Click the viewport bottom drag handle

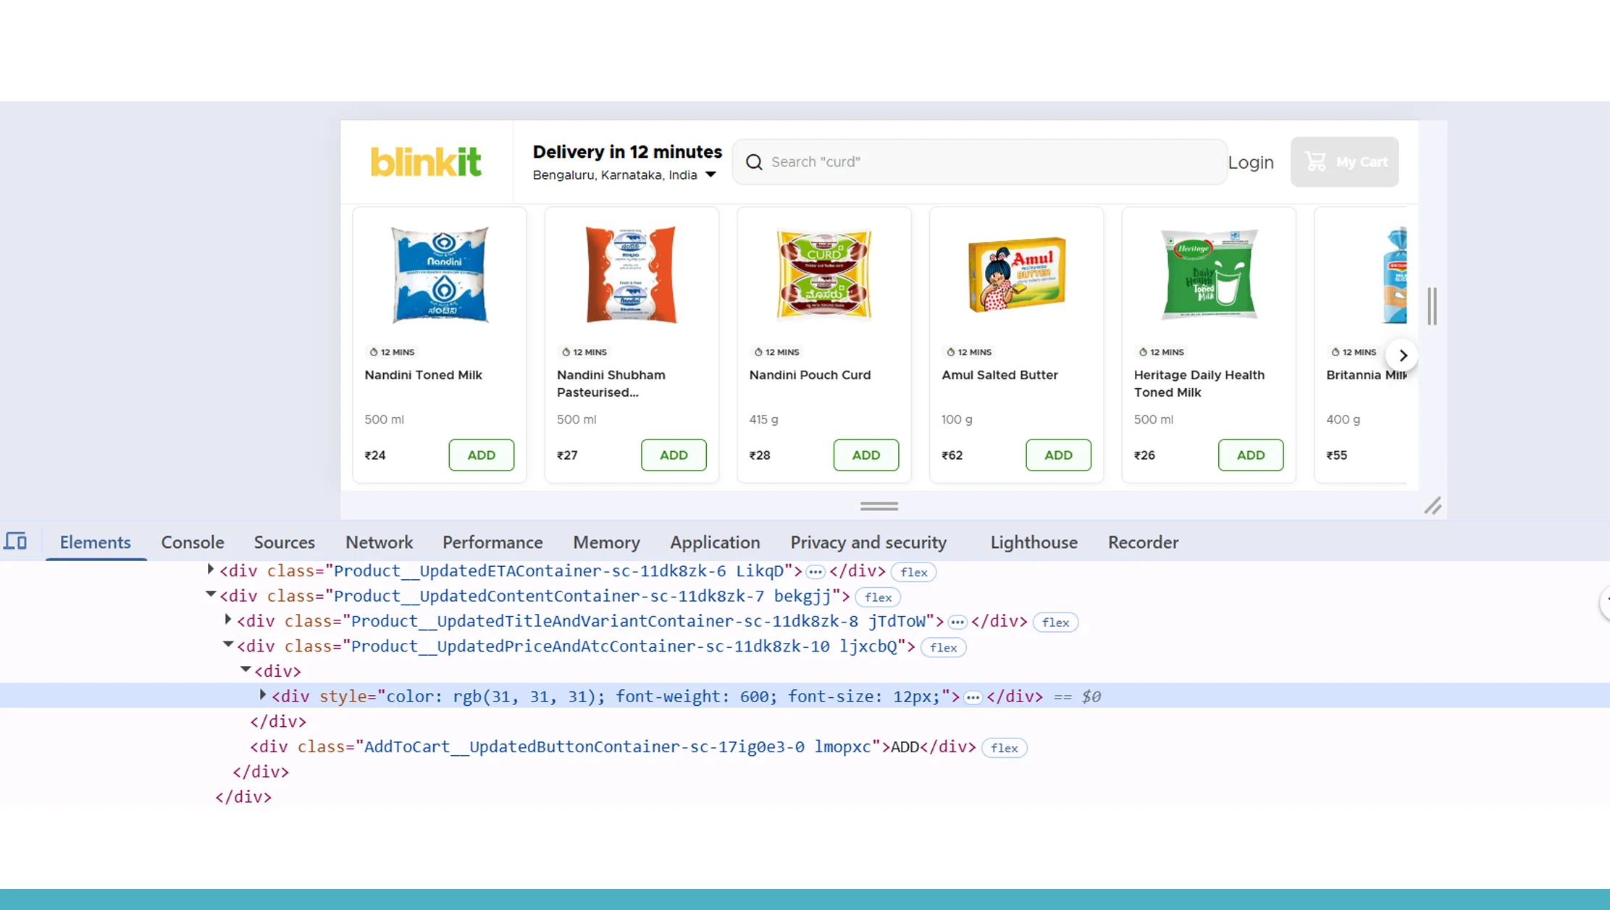pos(879,506)
